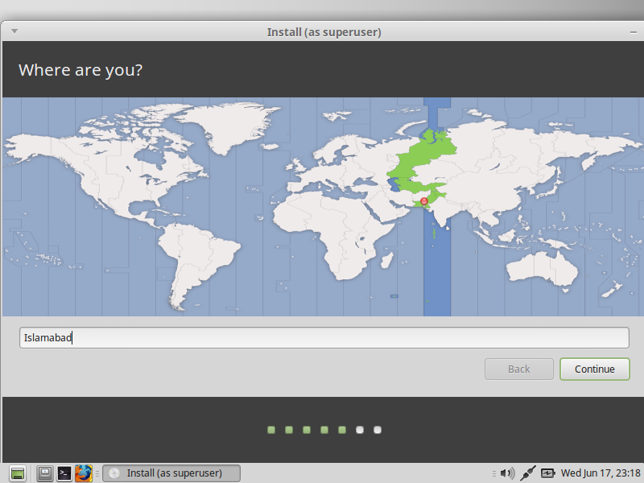Click the red location pin on the map
The width and height of the screenshot is (644, 483).
click(424, 201)
